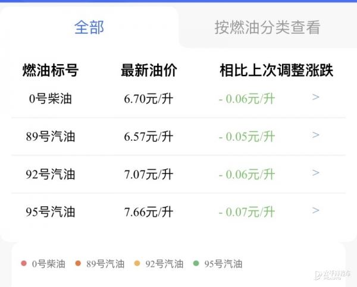Expand the 0号柴油 row chevron arrow
Screen dimensions: 357x287
tap(315, 97)
